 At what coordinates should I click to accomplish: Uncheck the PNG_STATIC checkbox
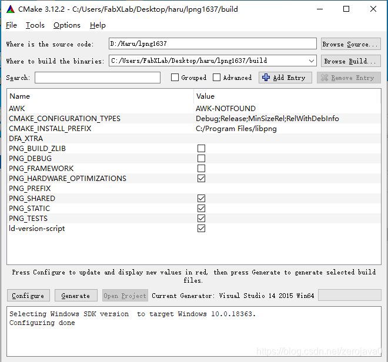click(201, 209)
